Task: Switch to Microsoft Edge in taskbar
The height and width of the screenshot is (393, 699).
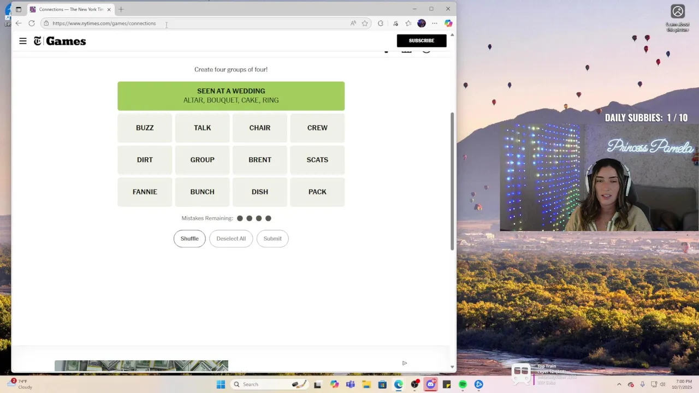Action: coord(399,384)
